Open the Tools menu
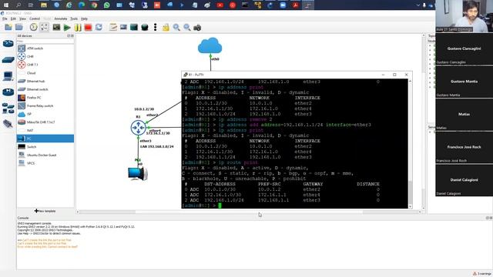Screen dimensions: 493x277 (x=74, y=18)
